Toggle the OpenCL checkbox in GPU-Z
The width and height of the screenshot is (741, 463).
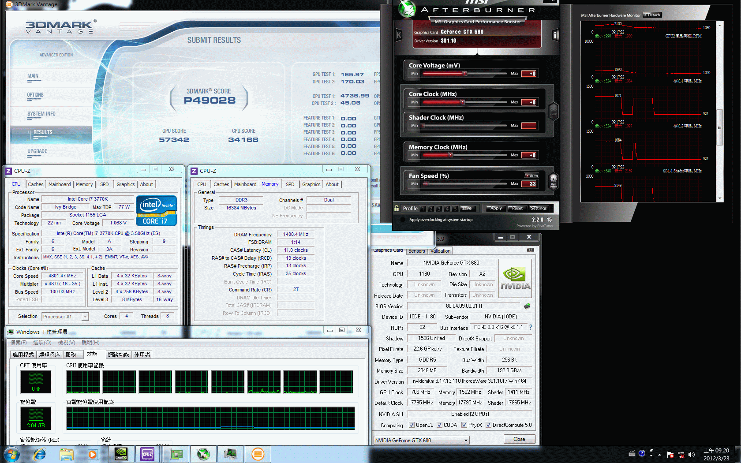pyautogui.click(x=412, y=425)
